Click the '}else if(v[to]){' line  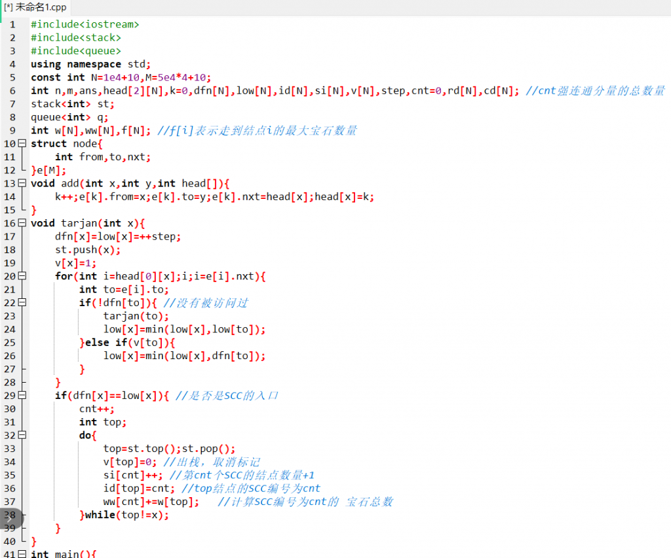pos(127,342)
